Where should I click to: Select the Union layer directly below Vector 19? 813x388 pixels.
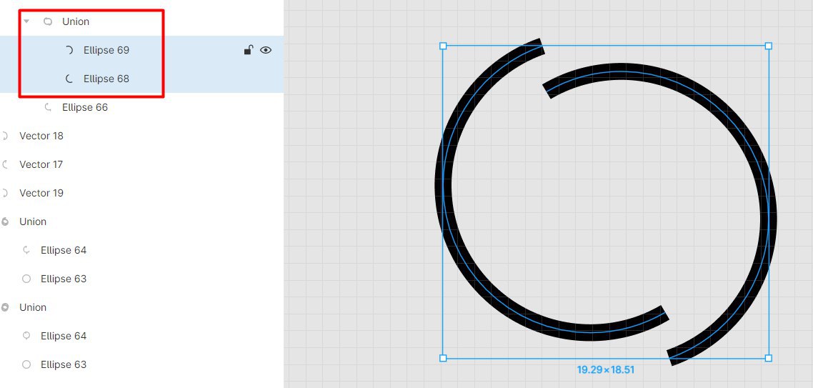pyautogui.click(x=33, y=222)
